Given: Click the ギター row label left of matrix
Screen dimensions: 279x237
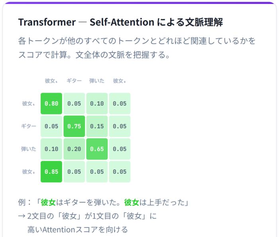Looking at the screenshot, I should pos(29,126).
